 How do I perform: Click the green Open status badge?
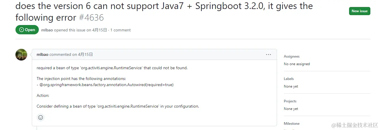27,30
